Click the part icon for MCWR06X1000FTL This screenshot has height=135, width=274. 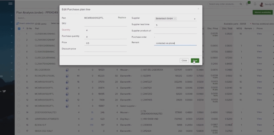(67, 82)
